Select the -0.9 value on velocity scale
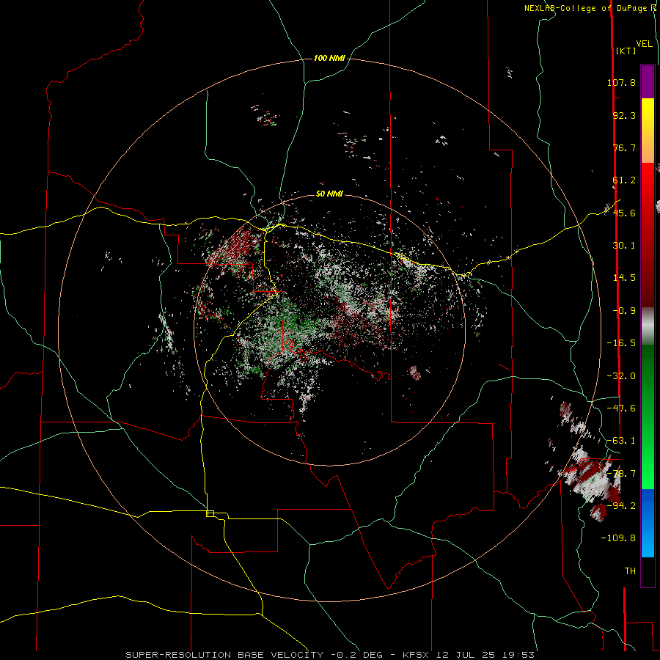The image size is (660, 660). [x=624, y=311]
